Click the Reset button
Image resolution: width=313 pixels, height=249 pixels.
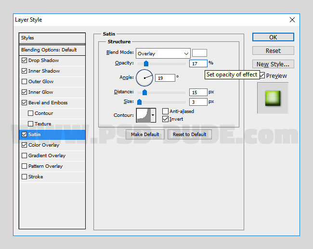(273, 50)
